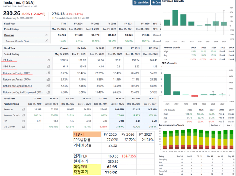Click the FY 2027 forecast revenue 147.88B

point(152,109)
